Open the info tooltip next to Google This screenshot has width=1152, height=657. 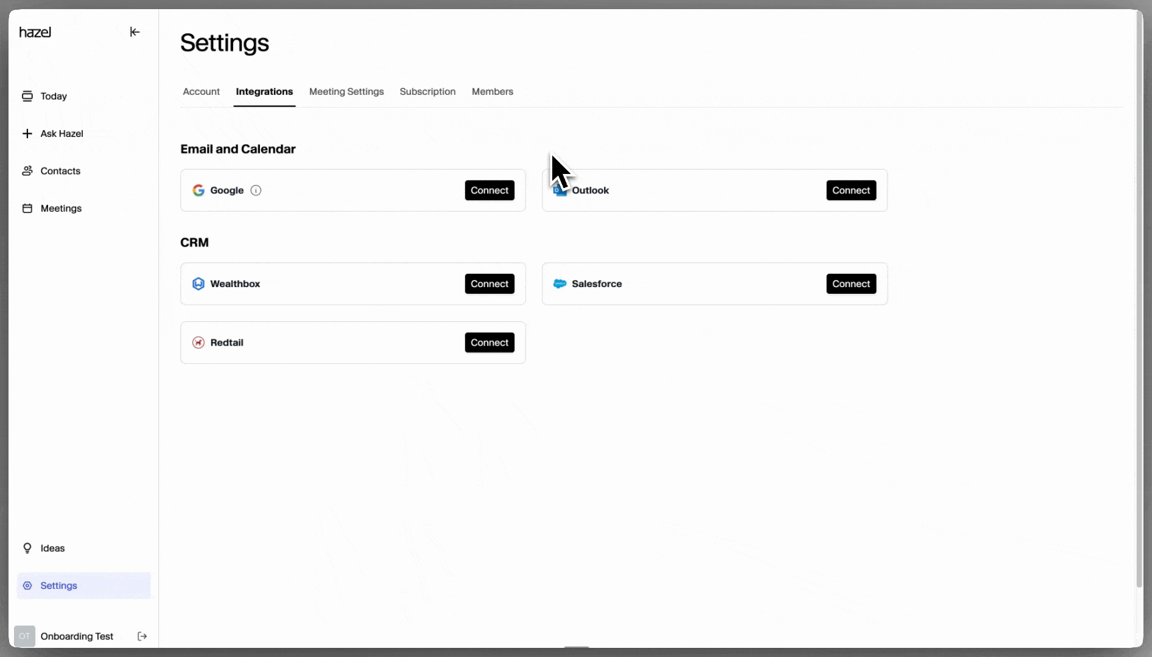point(255,190)
